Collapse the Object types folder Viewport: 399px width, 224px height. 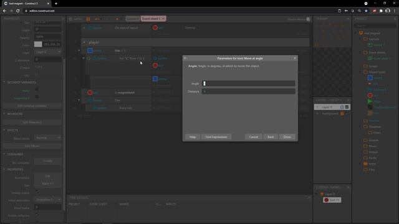(x=360, y=72)
